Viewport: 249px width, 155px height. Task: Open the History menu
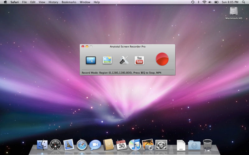(x=53, y=2)
